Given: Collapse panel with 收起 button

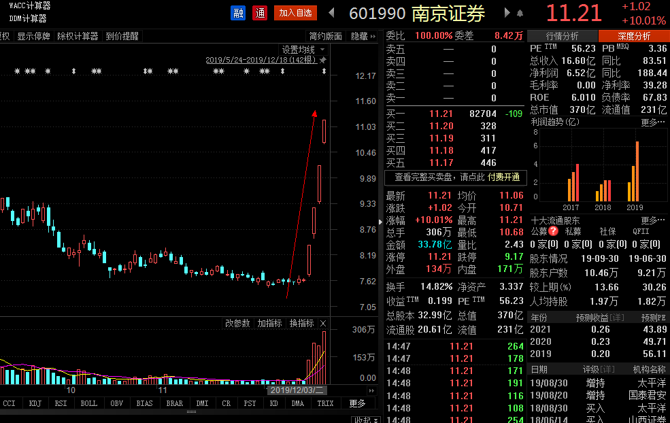Looking at the screenshot, I should click(365, 420).
